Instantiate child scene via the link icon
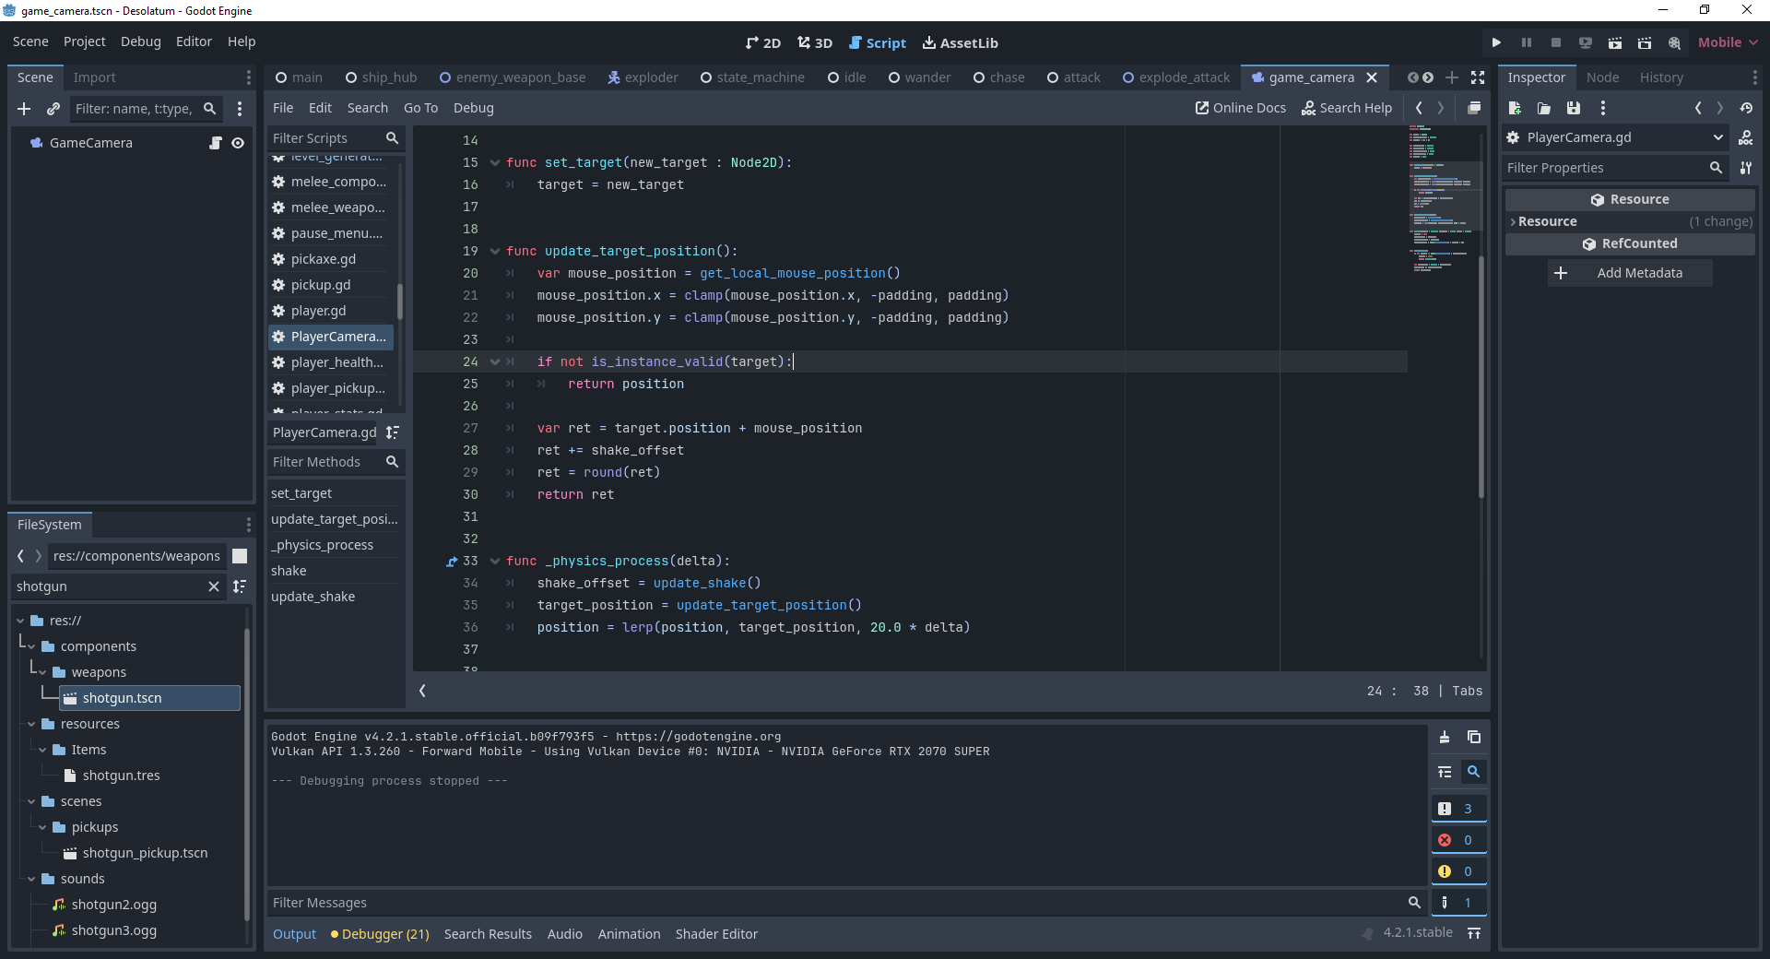 [53, 109]
